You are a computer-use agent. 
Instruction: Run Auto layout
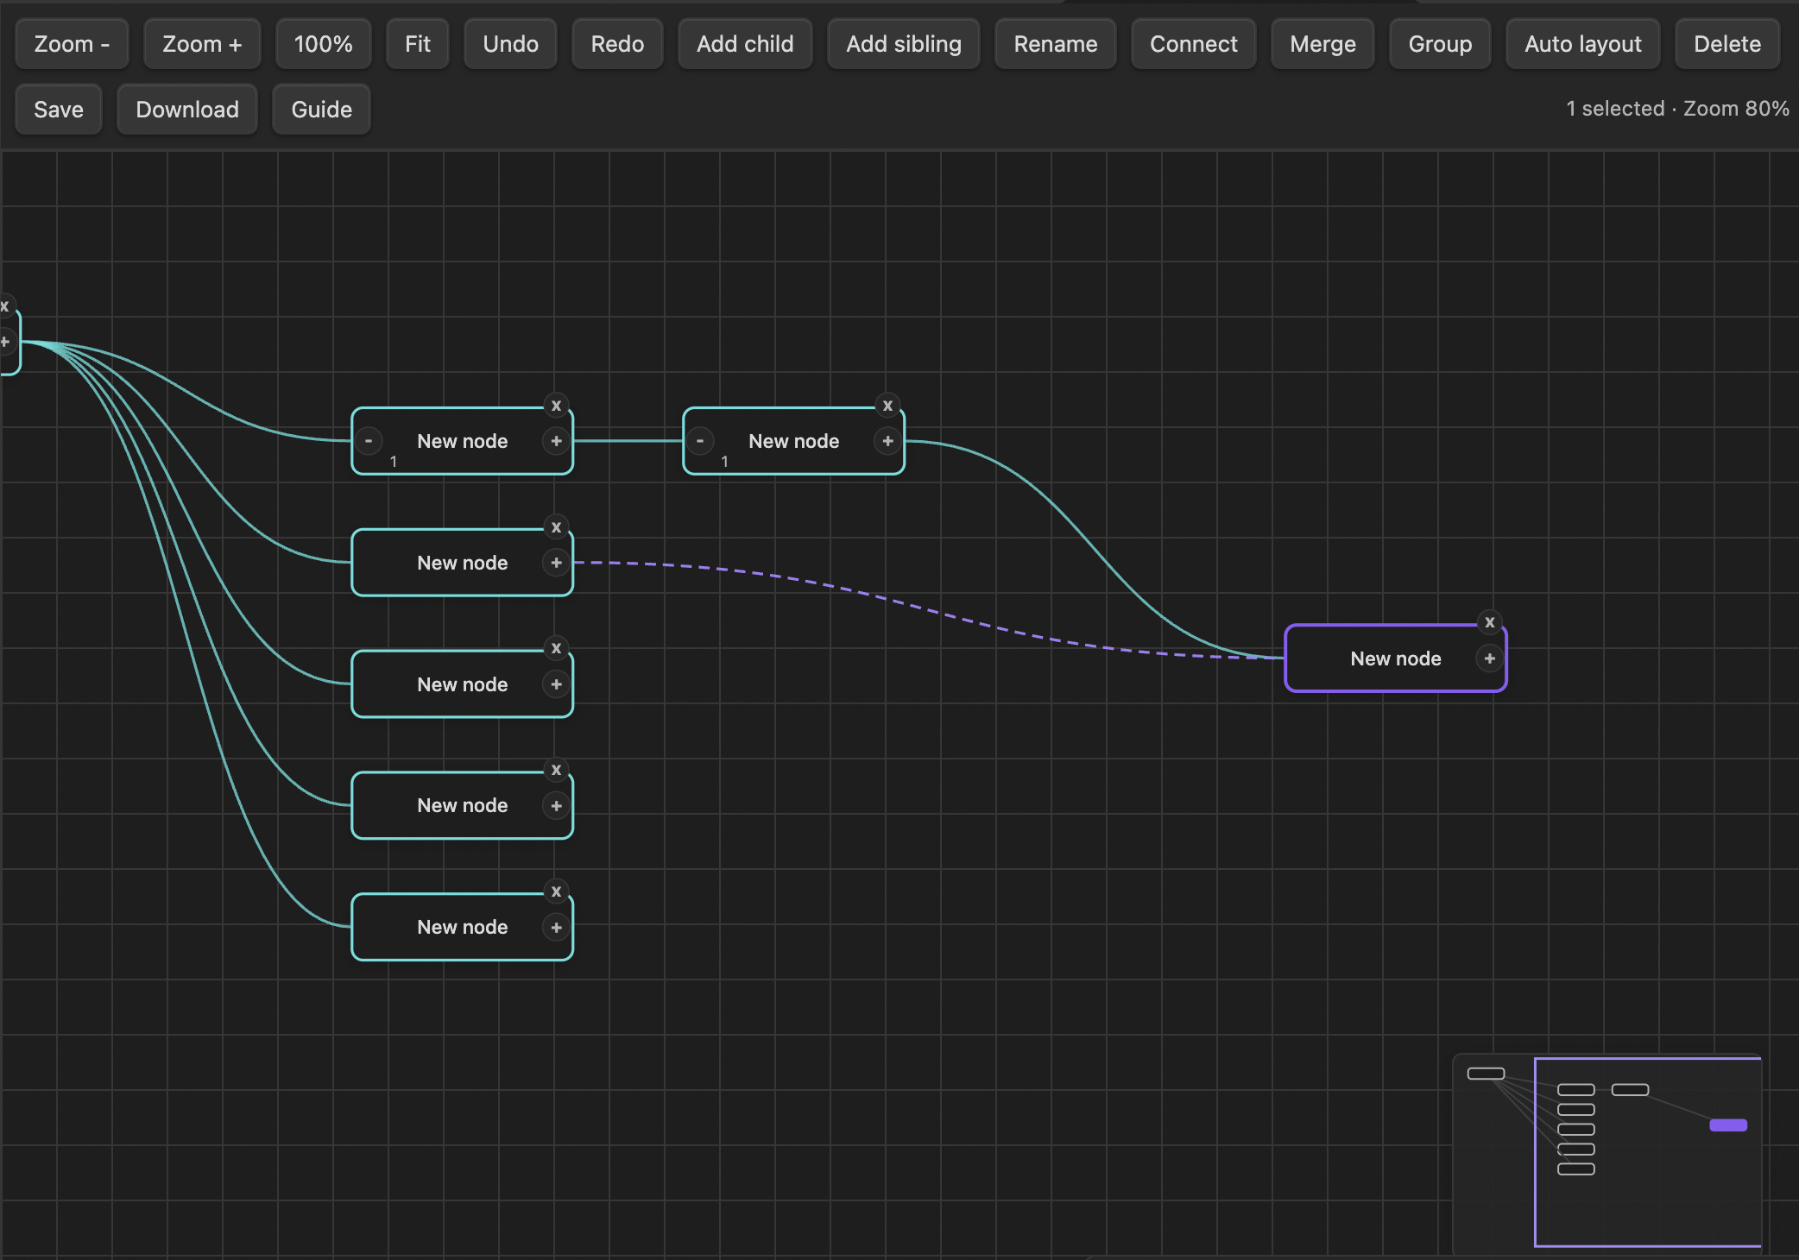click(x=1583, y=44)
